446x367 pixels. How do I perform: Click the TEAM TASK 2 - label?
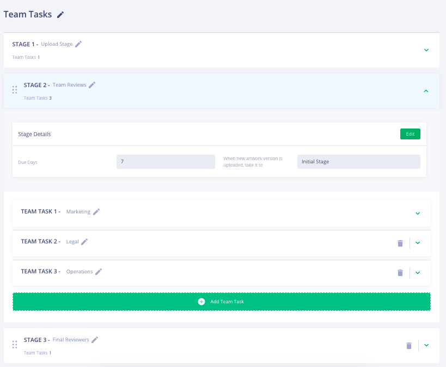[x=41, y=242]
